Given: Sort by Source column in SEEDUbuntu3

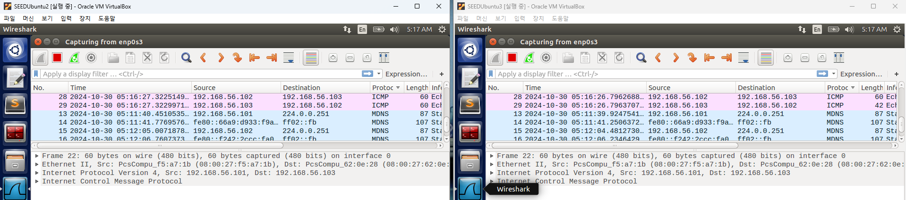Looking at the screenshot, I should (691, 88).
